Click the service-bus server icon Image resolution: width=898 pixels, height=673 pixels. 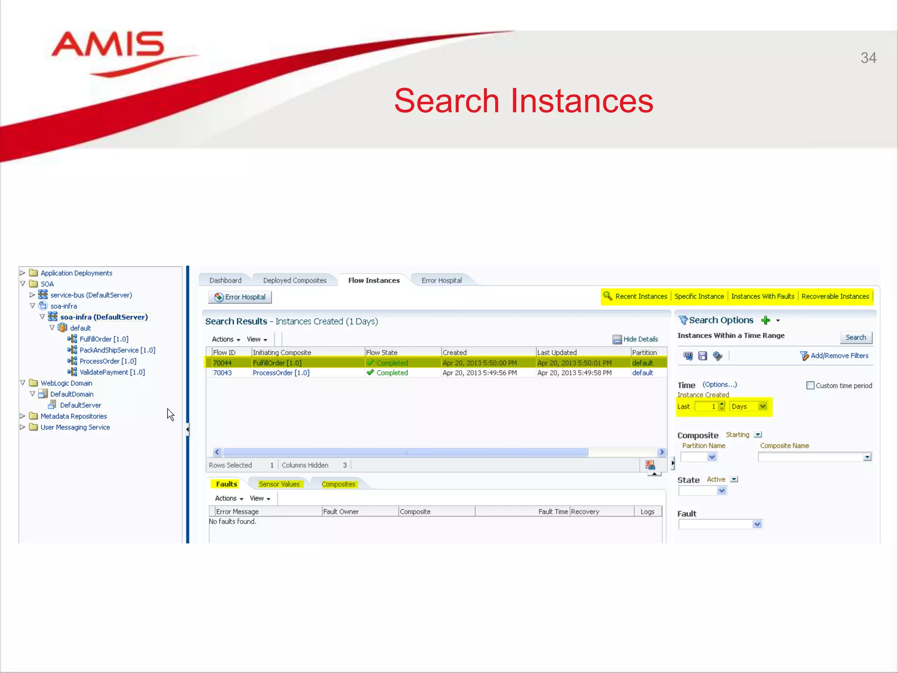43,294
